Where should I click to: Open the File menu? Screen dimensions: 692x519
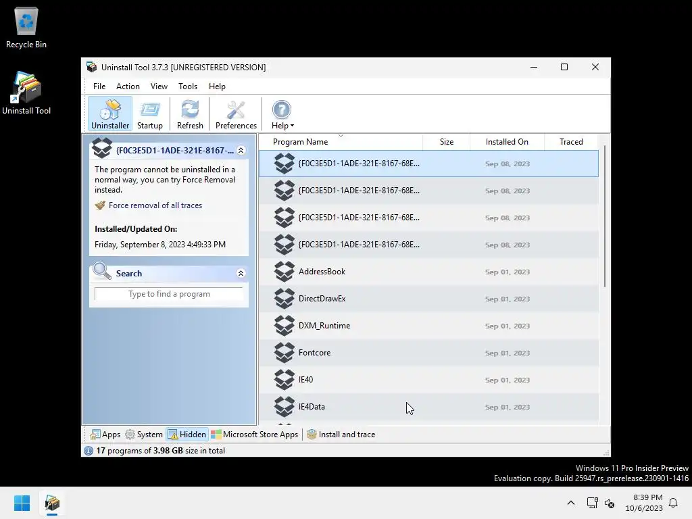coord(99,86)
